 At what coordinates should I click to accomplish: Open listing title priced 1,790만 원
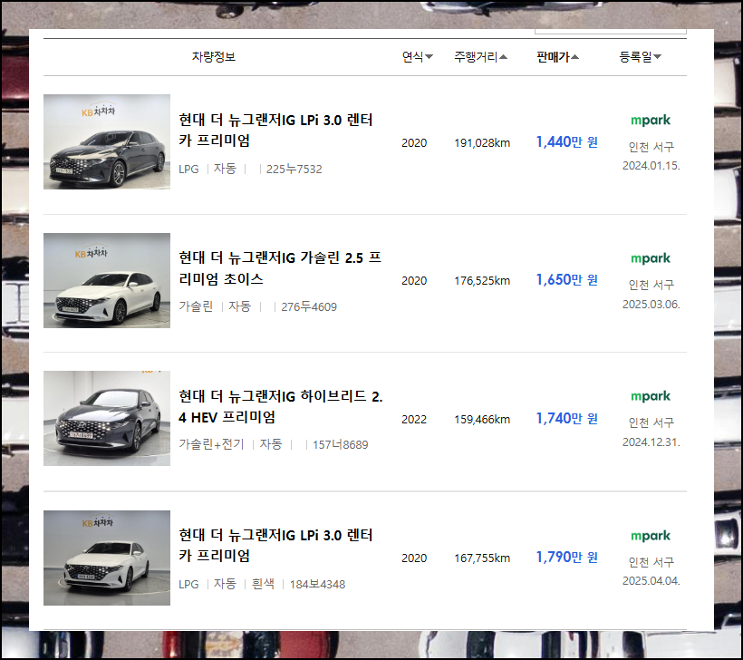click(x=275, y=545)
